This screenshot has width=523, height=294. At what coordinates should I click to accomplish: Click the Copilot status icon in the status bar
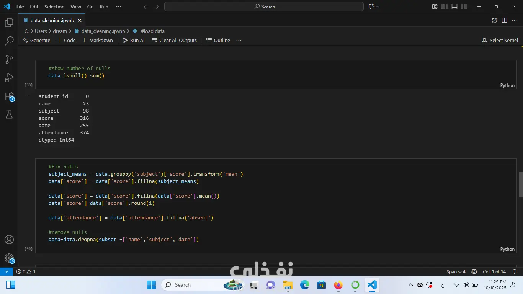[x=474, y=271]
